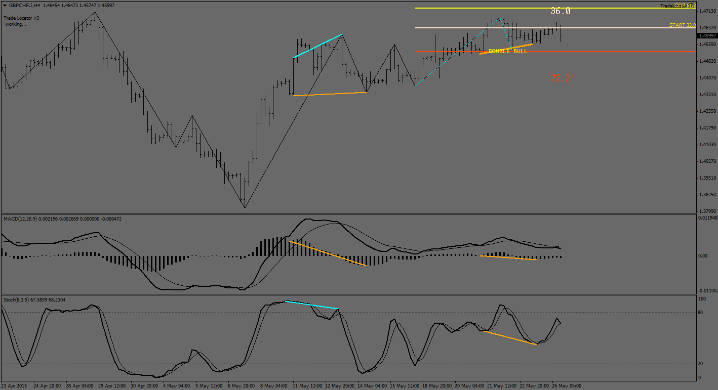The image size is (718, 390).
Task: Click the Stochastic 80 level label
Action: tap(701, 313)
